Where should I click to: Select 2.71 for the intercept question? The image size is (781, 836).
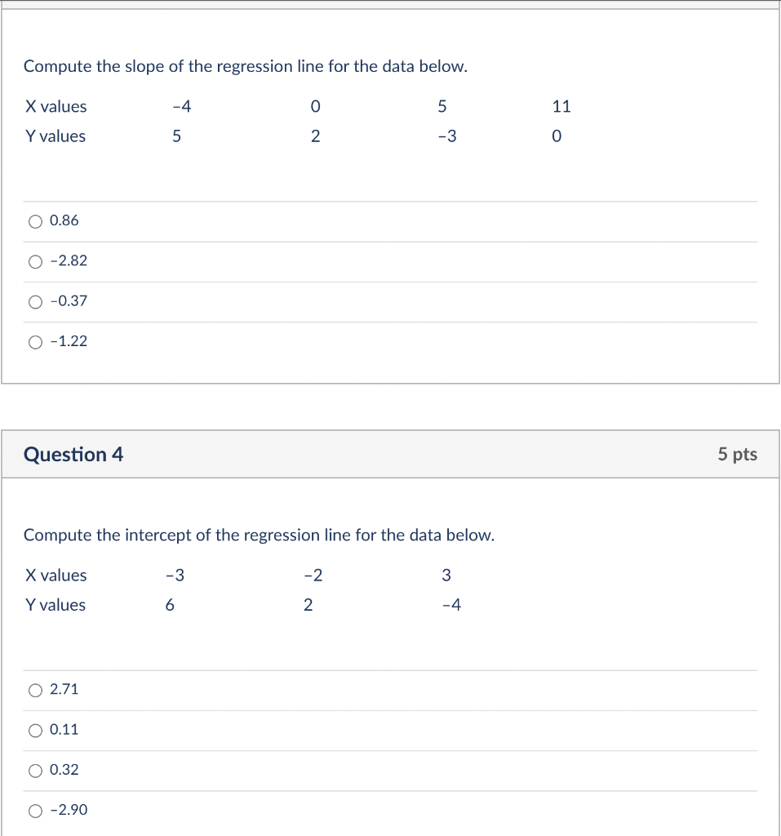35,690
